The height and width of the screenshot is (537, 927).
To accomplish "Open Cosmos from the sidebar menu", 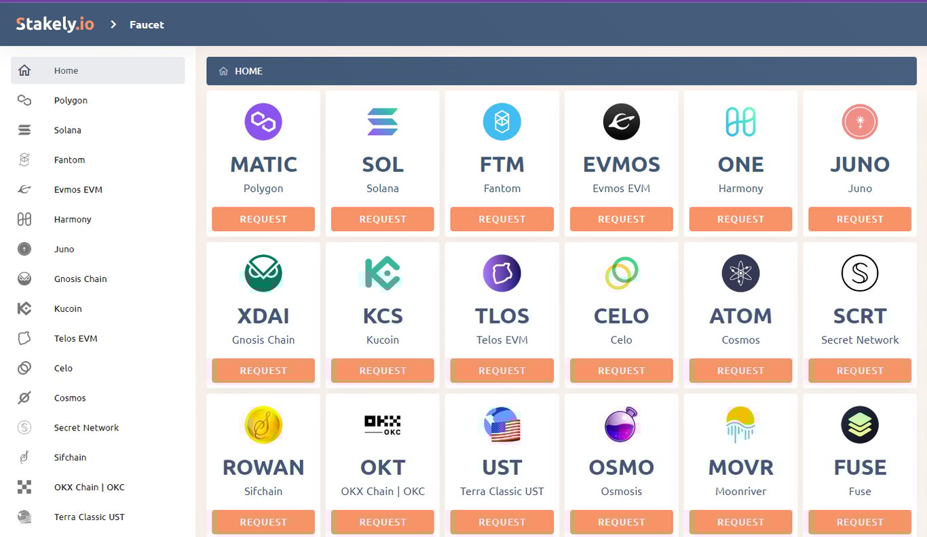I will point(98,398).
